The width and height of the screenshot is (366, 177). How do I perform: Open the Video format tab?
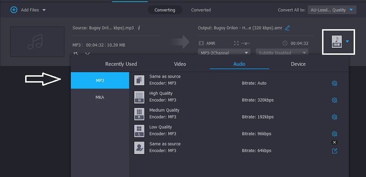(x=180, y=64)
